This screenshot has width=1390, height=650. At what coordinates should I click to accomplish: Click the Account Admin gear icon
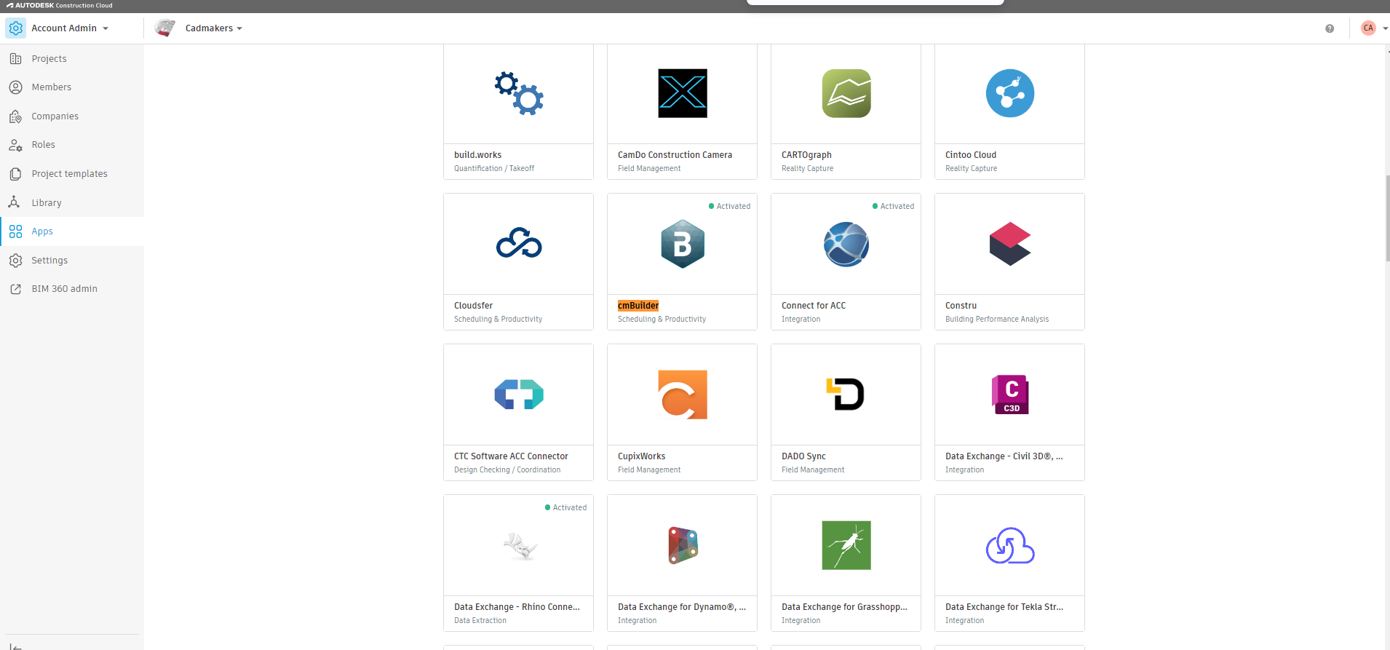(16, 28)
